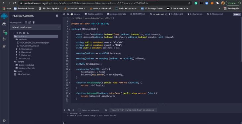
Task: Open the default_workspace dropdown
Action: pyautogui.click(x=35, y=27)
